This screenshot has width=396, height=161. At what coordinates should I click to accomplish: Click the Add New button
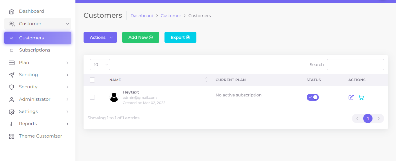pos(140,37)
